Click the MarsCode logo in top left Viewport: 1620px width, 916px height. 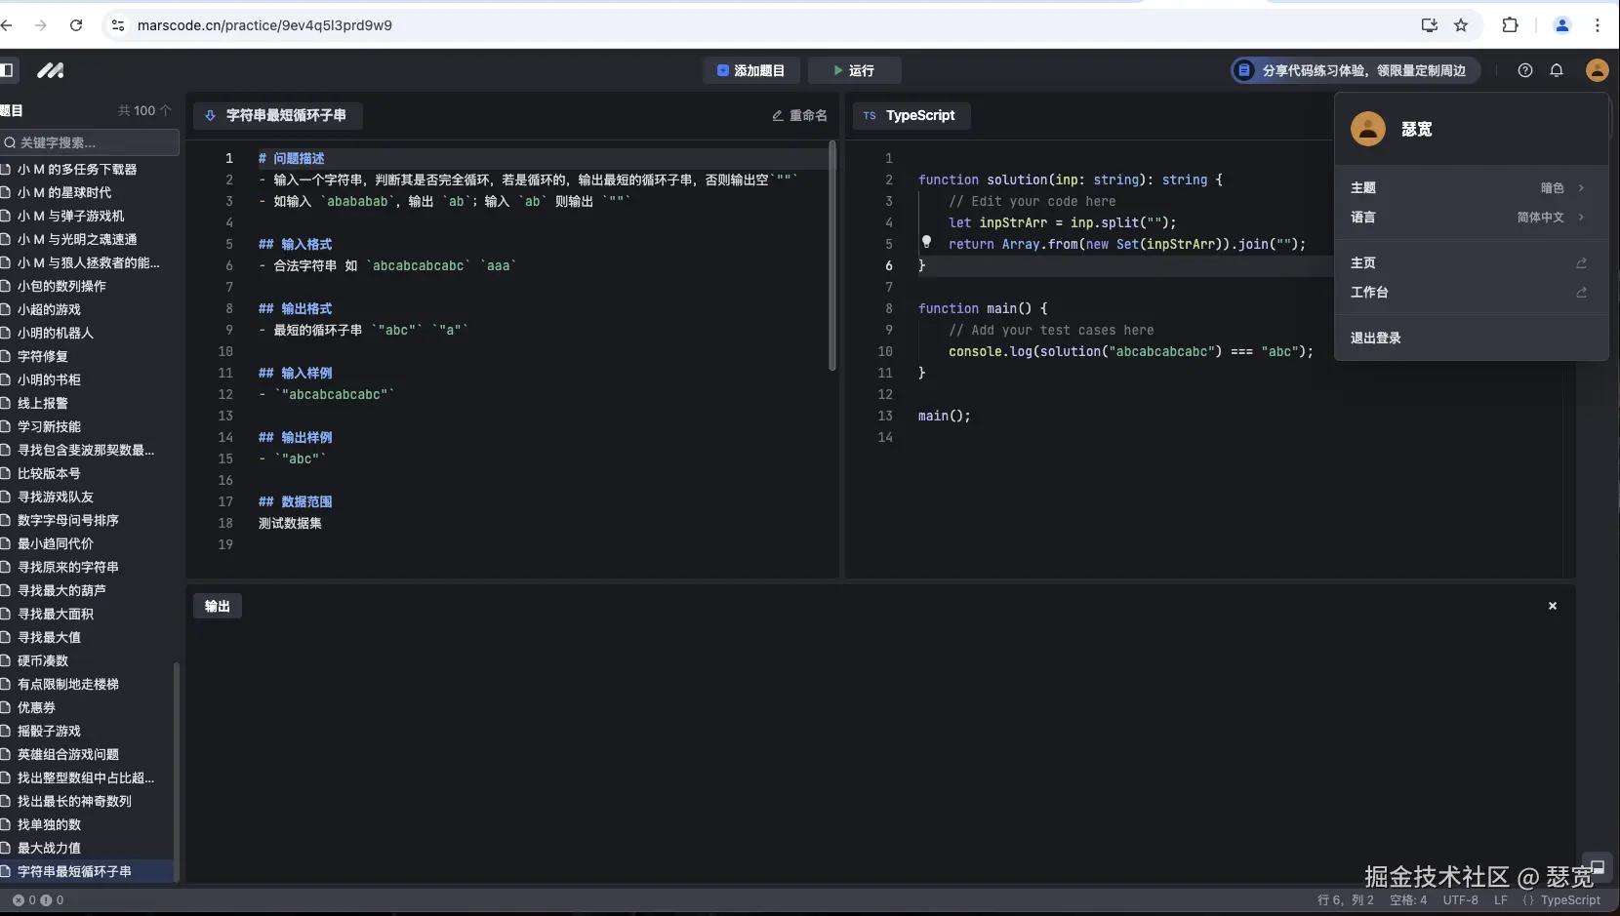click(x=50, y=70)
